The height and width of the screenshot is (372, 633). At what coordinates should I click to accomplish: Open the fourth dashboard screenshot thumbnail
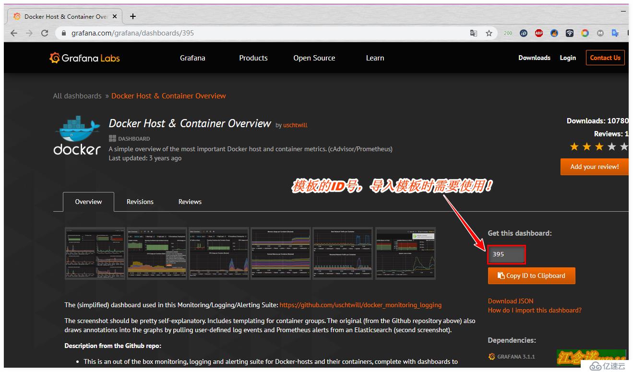pyautogui.click(x=281, y=253)
